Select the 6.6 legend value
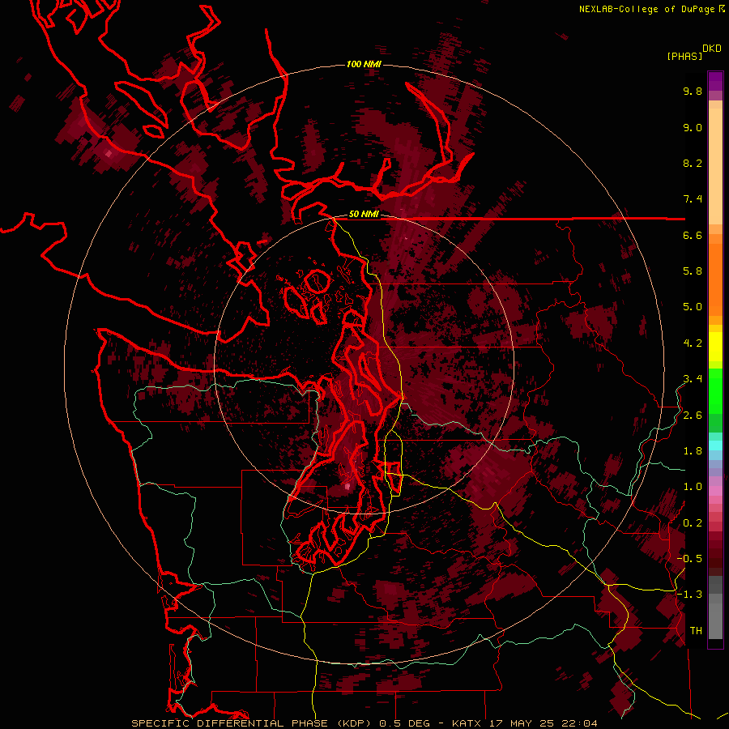The width and height of the screenshot is (729, 729). point(693,236)
